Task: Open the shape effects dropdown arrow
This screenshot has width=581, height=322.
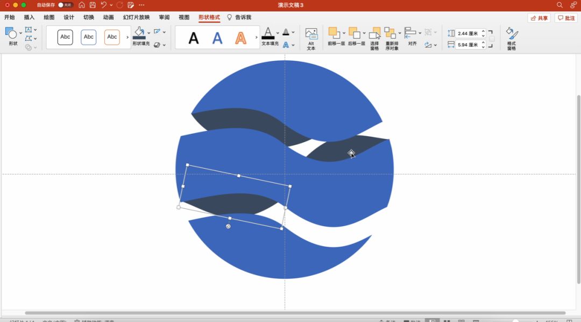Action: (164, 45)
